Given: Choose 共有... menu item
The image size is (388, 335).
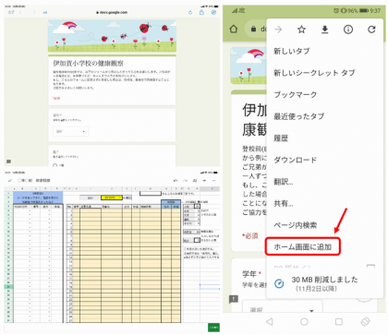Looking at the screenshot, I should 284,203.
